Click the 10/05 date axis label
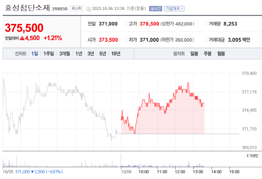 coord(8,172)
